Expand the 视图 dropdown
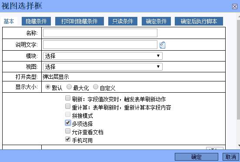 coord(103,67)
